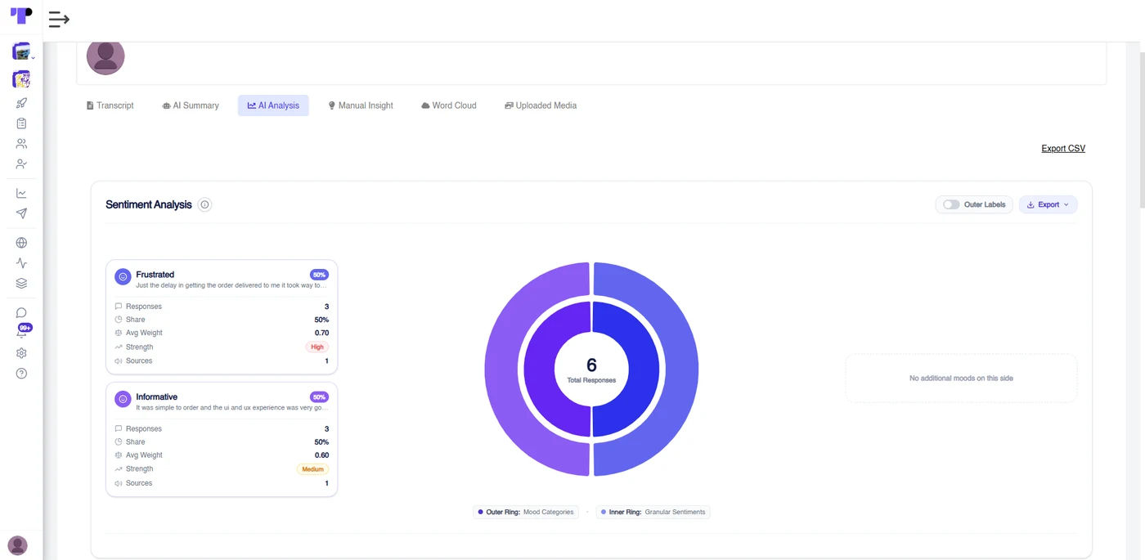Click the app logo in the sidebar

[21, 15]
